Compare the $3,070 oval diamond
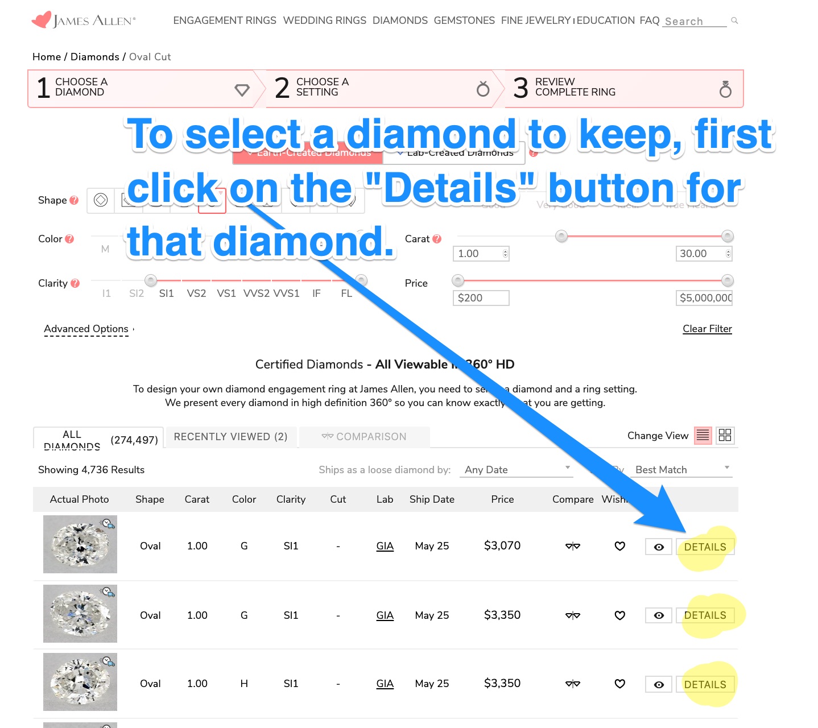Image resolution: width=818 pixels, height=728 pixels. coord(573,546)
